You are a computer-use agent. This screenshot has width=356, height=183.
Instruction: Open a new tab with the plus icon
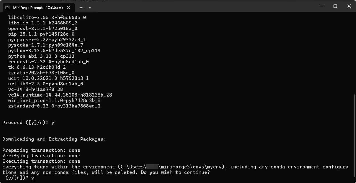[81, 8]
